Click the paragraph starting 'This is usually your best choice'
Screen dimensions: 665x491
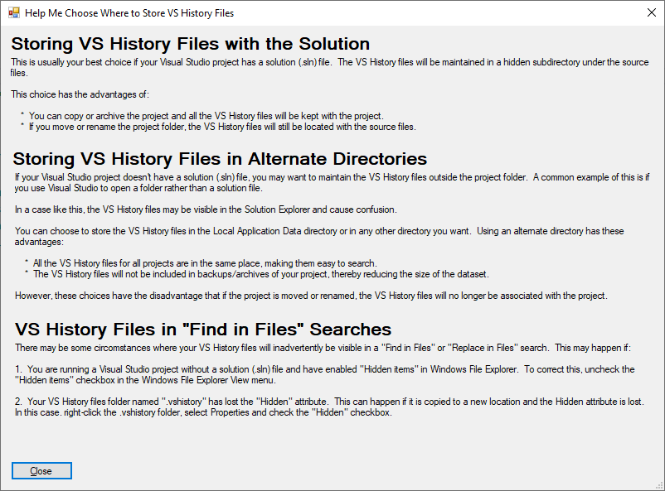pyautogui.click(x=329, y=67)
